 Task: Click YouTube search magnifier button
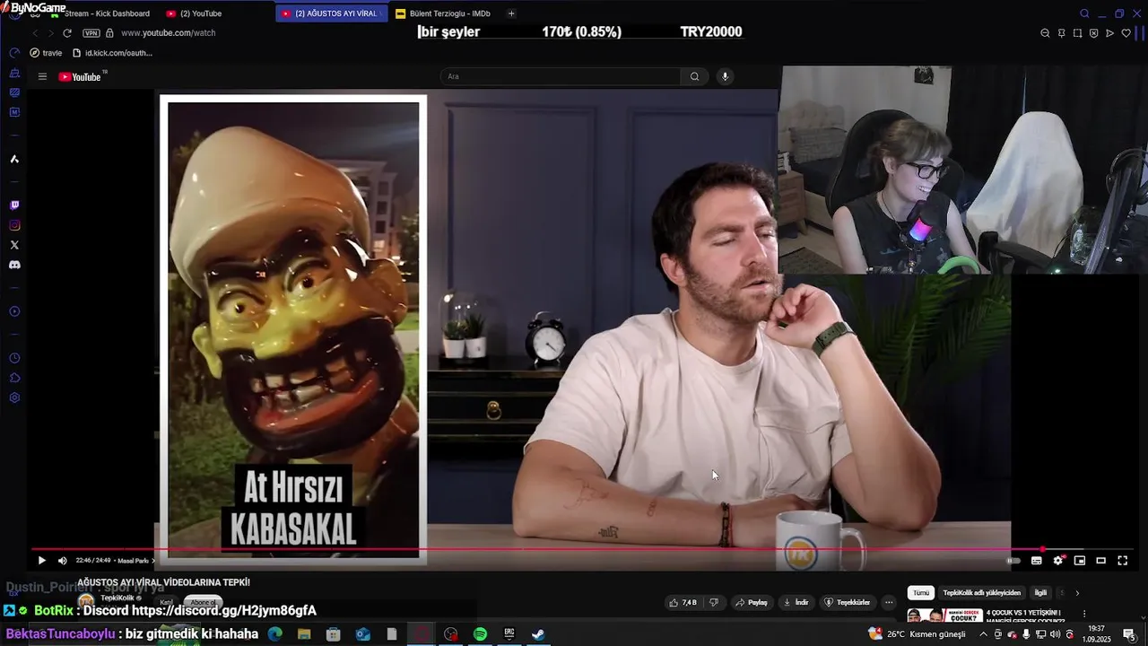point(694,76)
